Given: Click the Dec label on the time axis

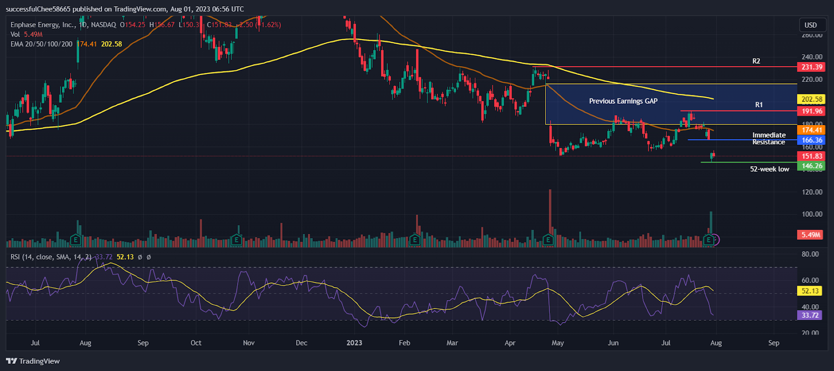Looking at the screenshot, I should 301,343.
